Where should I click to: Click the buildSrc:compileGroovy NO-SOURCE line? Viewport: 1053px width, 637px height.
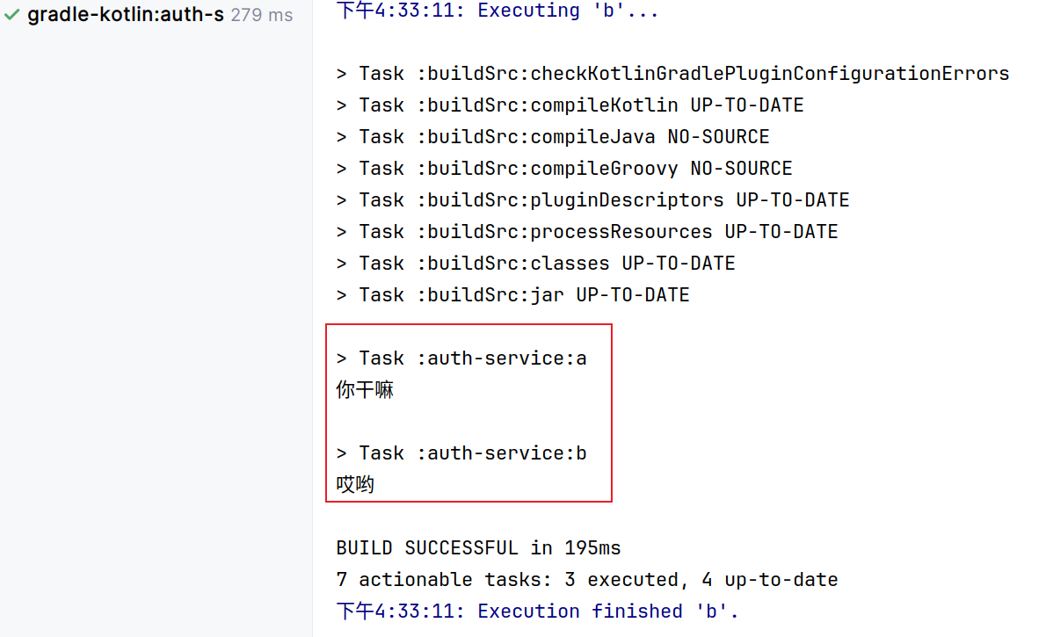(x=564, y=169)
